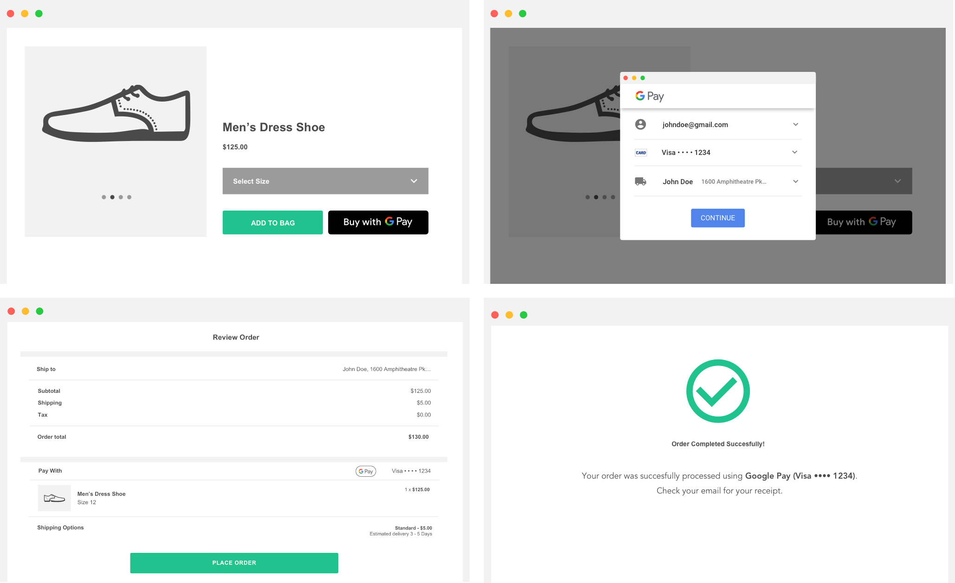Expand the Select Size dropdown

pyautogui.click(x=325, y=181)
